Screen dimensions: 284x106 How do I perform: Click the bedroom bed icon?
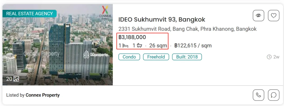[125, 46]
